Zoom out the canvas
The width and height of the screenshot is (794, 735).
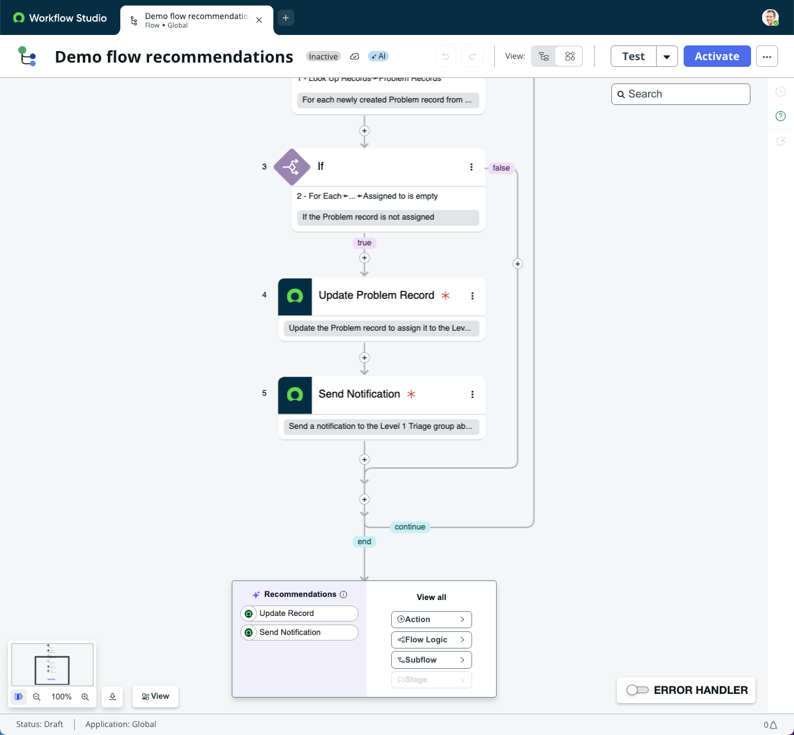coord(37,697)
